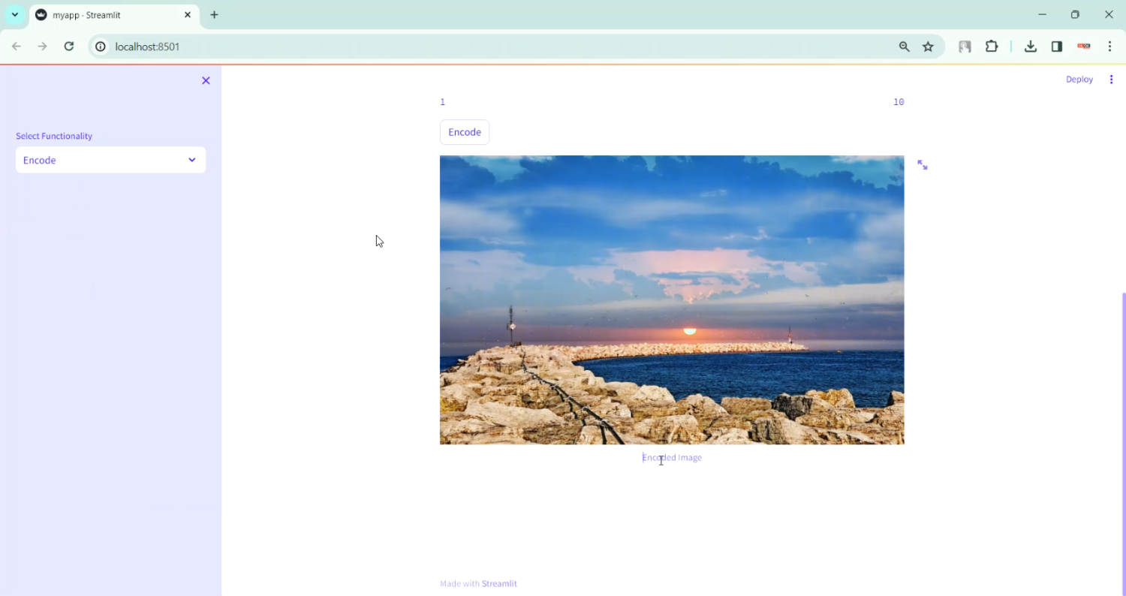The width and height of the screenshot is (1126, 596).
Task: Open the Streamlit app options menu
Action: pyautogui.click(x=1112, y=79)
